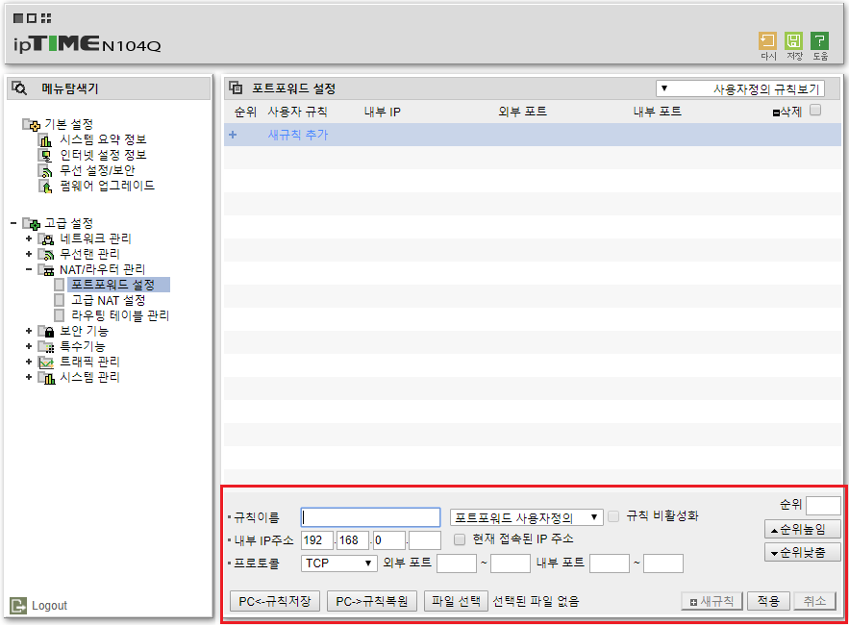The width and height of the screenshot is (849, 626).
Task: Click the 트래픽 관리 chart icon
Action: pyautogui.click(x=46, y=362)
